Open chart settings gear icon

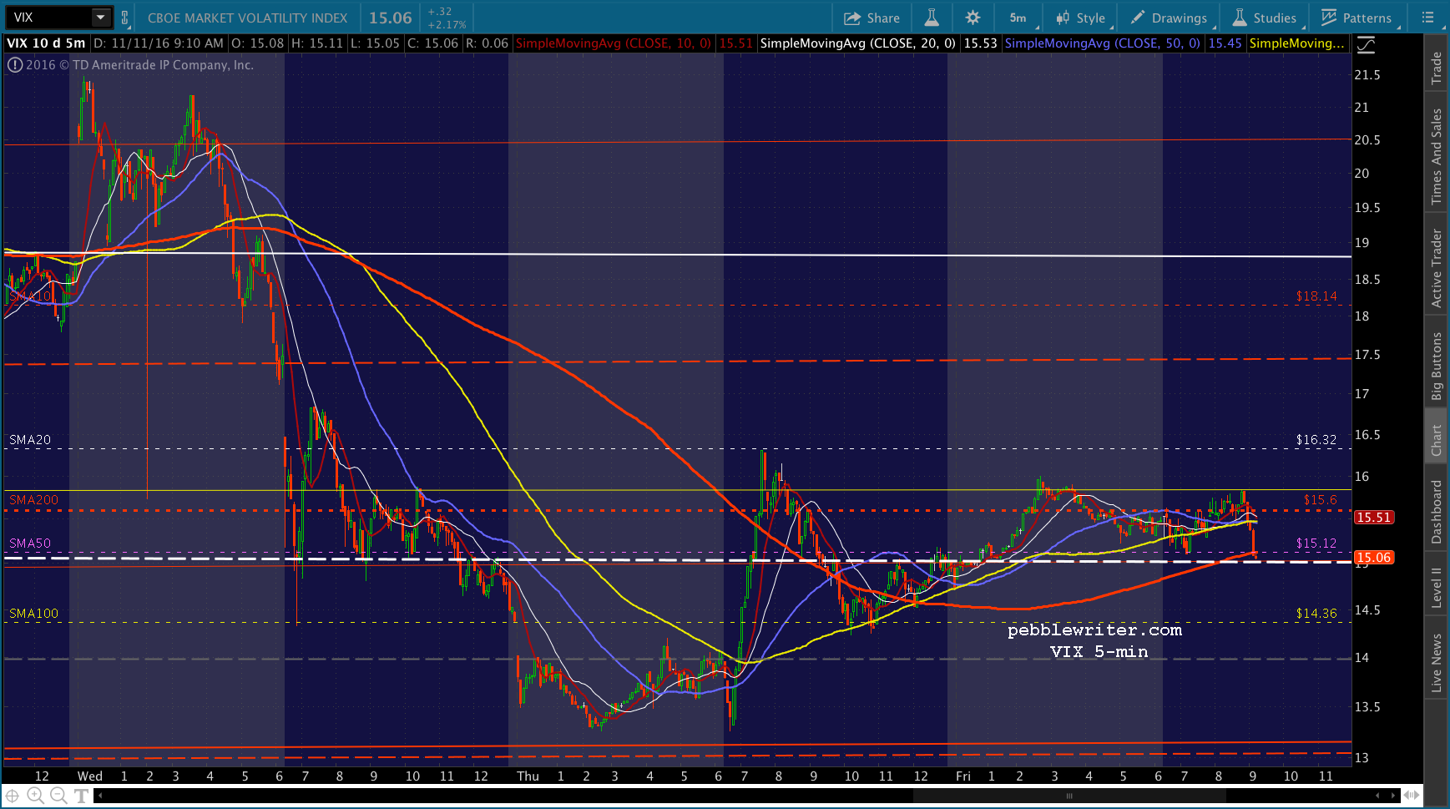(x=973, y=18)
